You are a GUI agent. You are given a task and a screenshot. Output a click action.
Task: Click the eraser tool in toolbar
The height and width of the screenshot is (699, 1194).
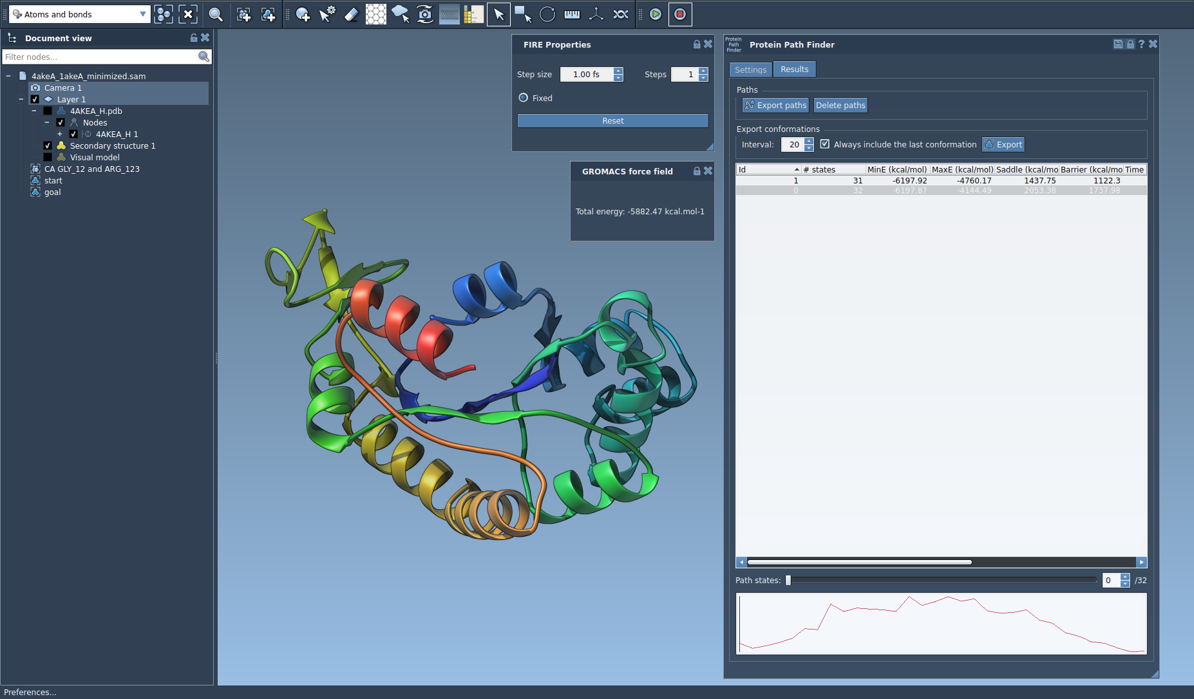[351, 14]
